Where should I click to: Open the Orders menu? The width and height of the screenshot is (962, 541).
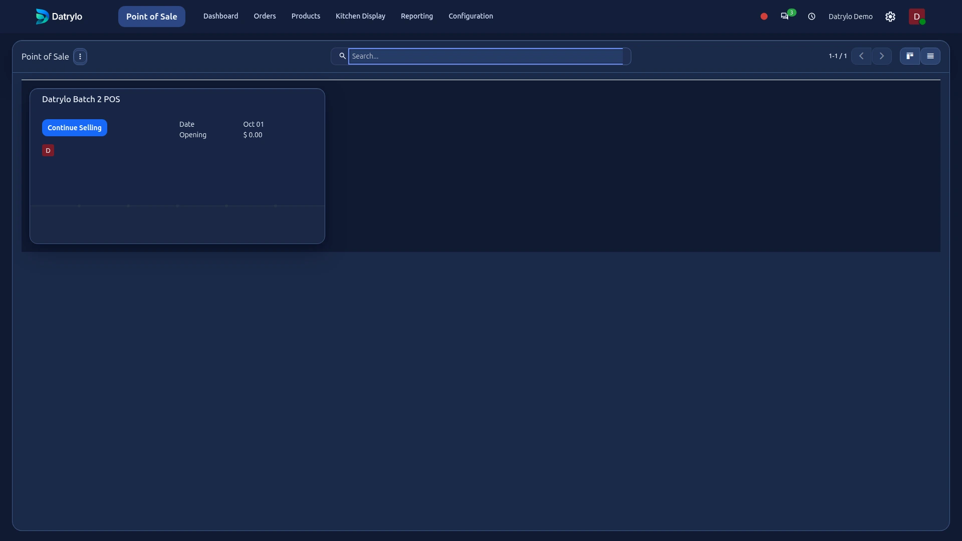point(265,16)
